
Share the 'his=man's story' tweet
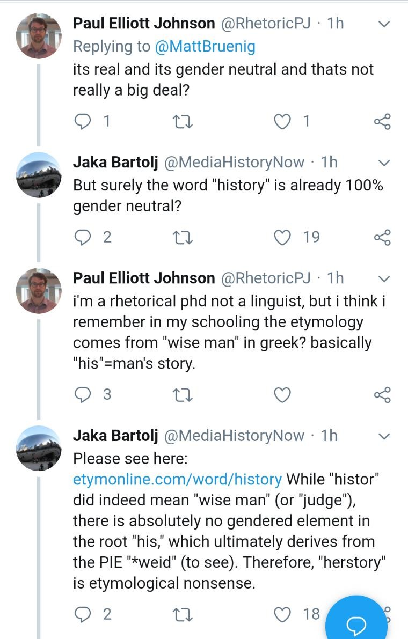[382, 395]
